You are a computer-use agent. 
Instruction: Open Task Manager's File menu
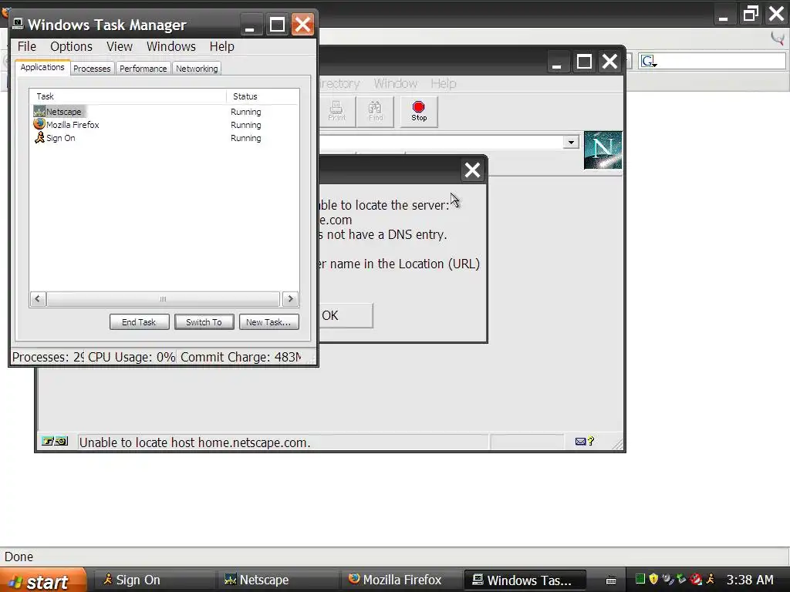coord(27,46)
